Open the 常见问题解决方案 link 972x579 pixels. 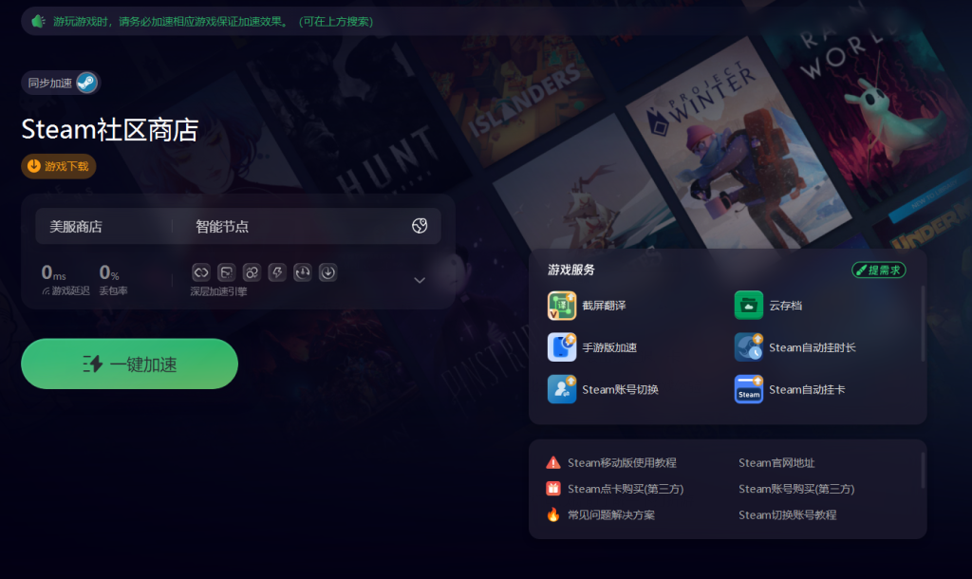(610, 514)
